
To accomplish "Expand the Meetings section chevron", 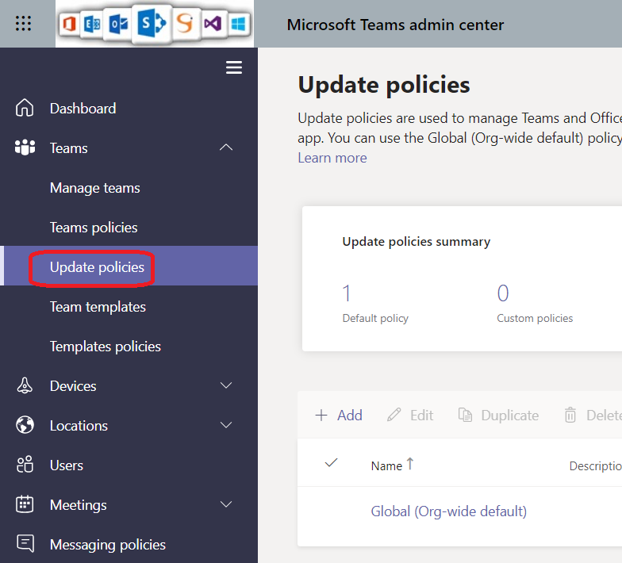I will pyautogui.click(x=226, y=505).
